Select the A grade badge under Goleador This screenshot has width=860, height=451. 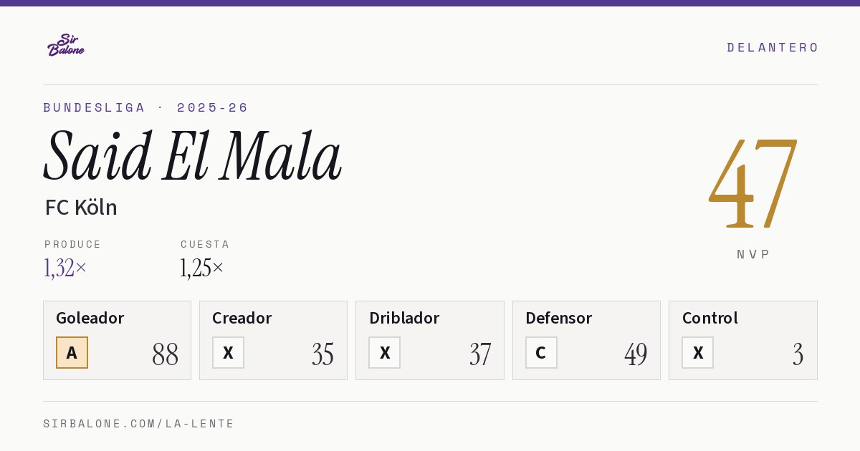coord(72,352)
